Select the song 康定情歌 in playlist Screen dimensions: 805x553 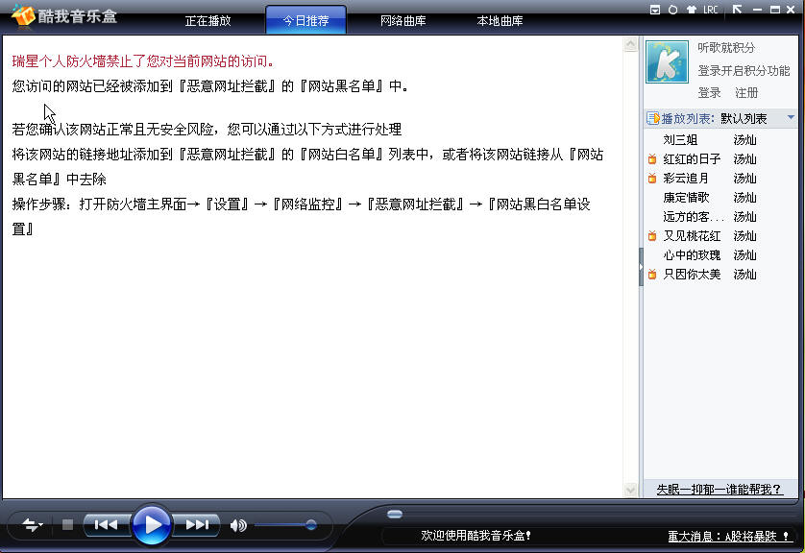pyautogui.click(x=686, y=198)
